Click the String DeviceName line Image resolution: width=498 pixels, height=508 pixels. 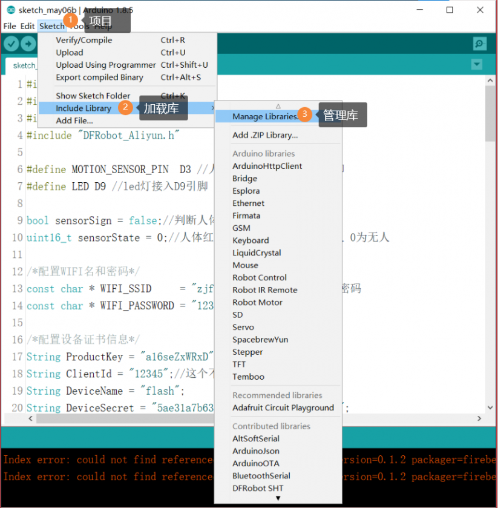coord(105,391)
